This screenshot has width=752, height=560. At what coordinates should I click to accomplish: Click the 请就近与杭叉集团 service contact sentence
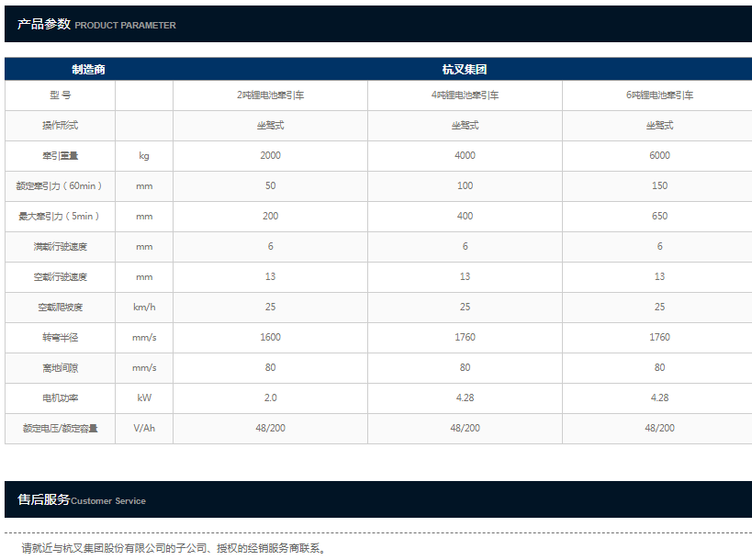174,548
